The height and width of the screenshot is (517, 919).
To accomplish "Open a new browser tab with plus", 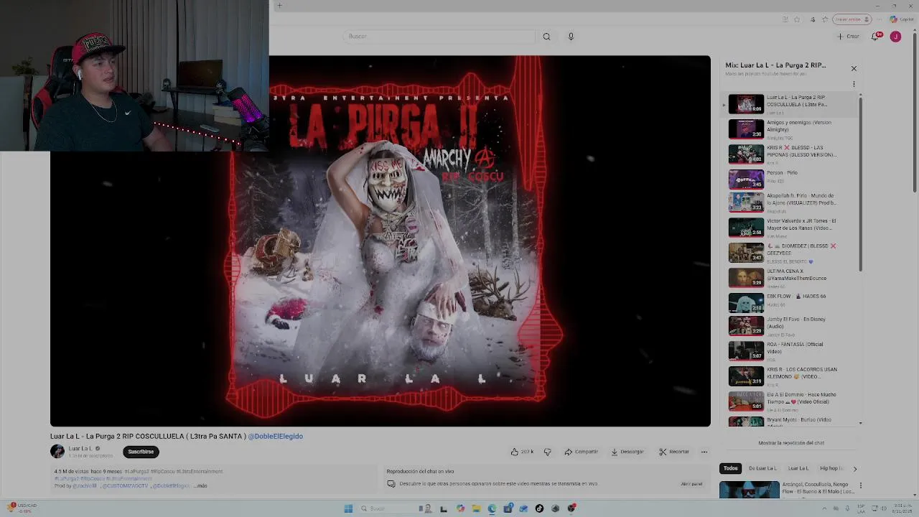I will click(x=279, y=6).
